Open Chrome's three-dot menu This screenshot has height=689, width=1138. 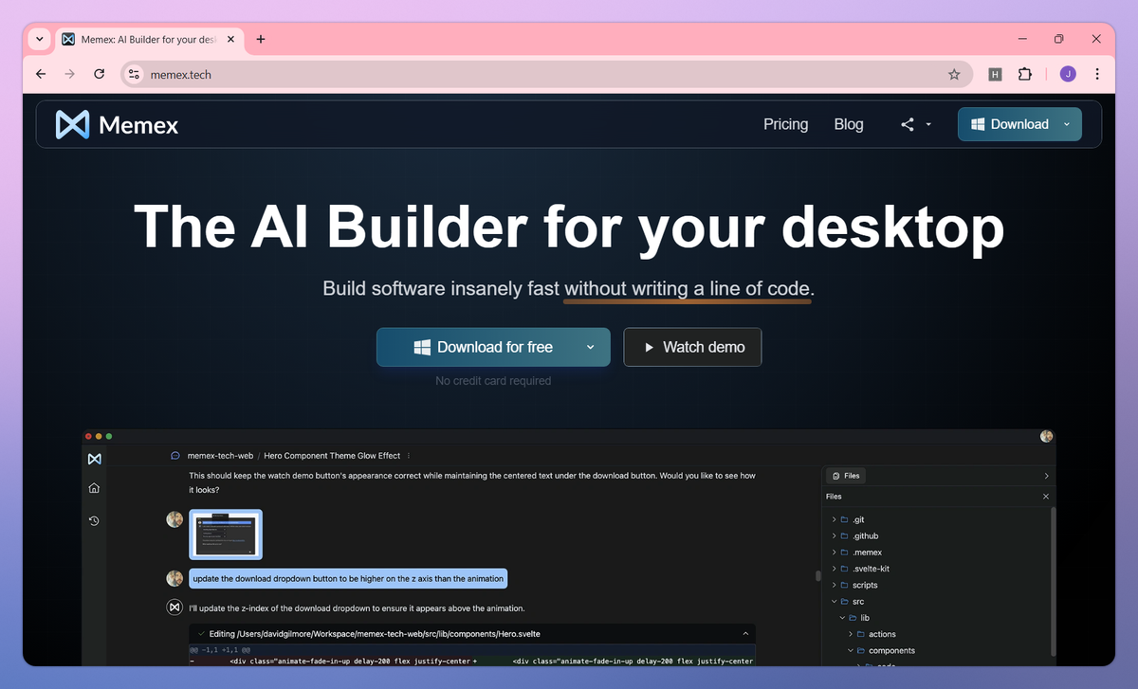(1097, 74)
